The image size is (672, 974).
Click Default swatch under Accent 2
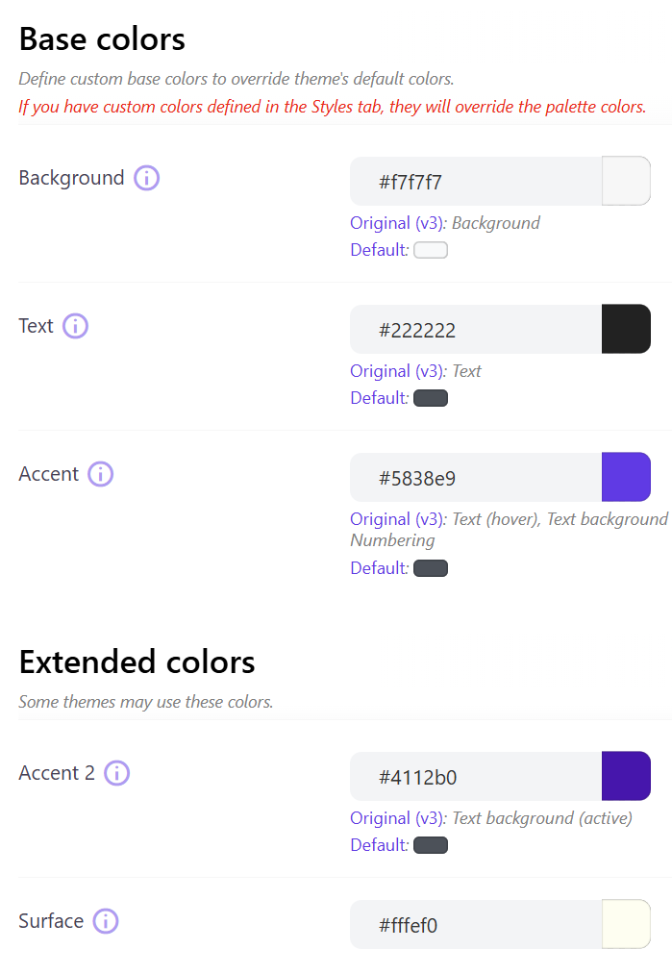coord(431,845)
